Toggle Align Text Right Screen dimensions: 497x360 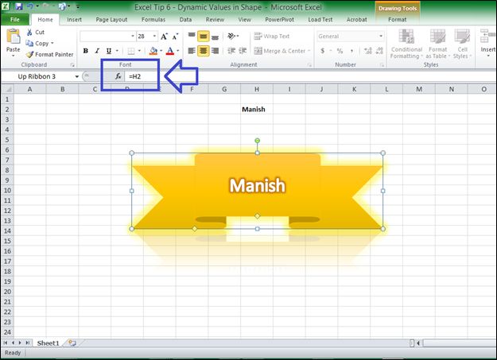[x=215, y=51]
